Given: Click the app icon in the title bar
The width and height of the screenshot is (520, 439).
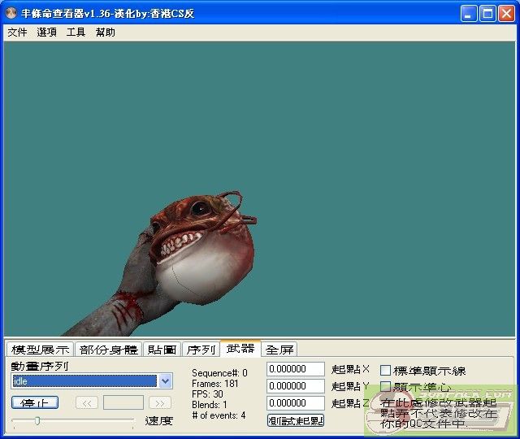Looking at the screenshot, I should click(x=11, y=13).
